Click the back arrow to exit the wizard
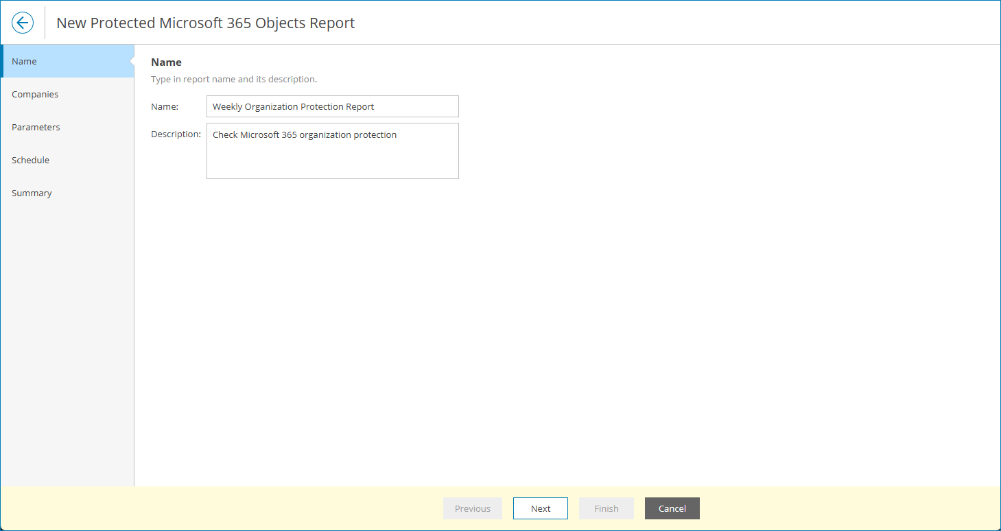This screenshot has width=1001, height=531. click(x=22, y=22)
